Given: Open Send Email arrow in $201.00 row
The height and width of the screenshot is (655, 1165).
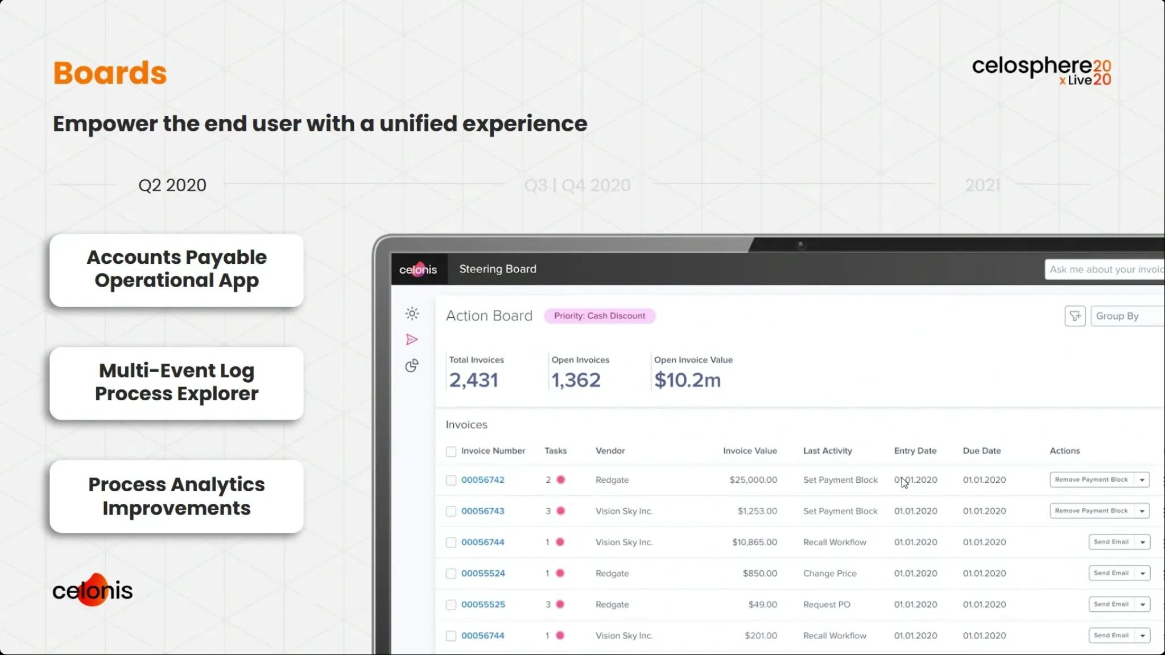Looking at the screenshot, I should pyautogui.click(x=1142, y=636).
